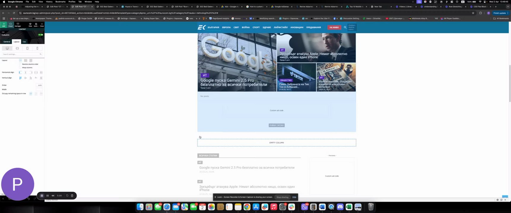Bookmark this page with star icon
This screenshot has height=213, width=511.
click(x=473, y=13)
